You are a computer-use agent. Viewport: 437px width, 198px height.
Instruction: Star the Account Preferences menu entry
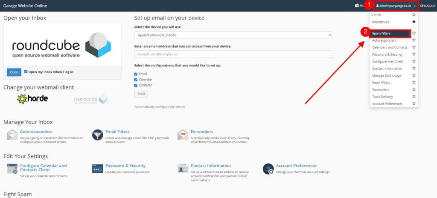tap(414, 103)
